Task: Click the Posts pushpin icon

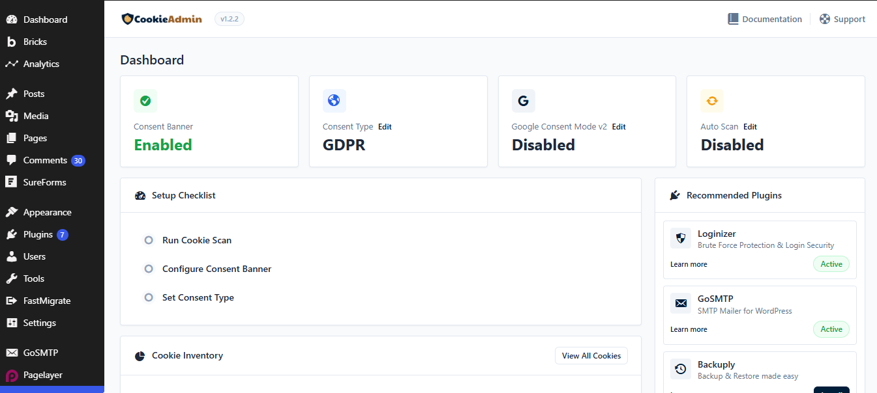Action: click(x=12, y=94)
